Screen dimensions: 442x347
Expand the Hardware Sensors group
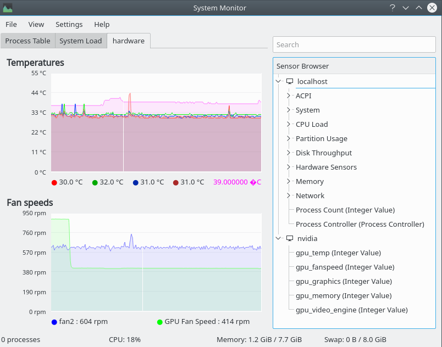289,167
